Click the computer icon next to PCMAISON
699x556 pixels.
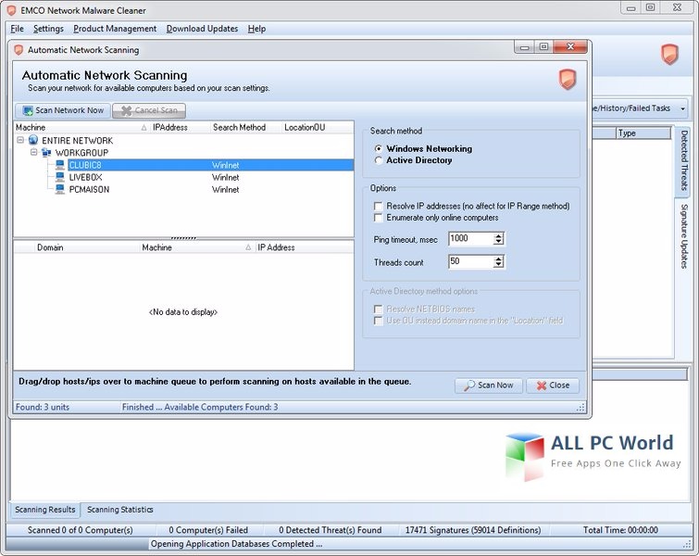coord(59,189)
